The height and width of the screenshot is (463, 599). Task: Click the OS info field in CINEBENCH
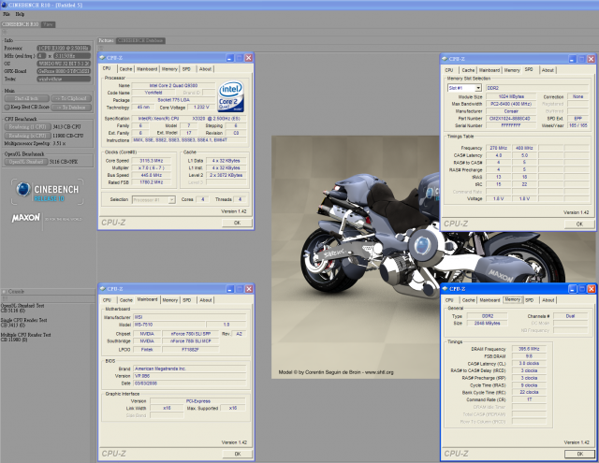point(64,64)
